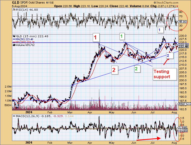191x145 pixels.
Task: Click the Volume 8.8M header value
Action: pyautogui.click(x=139, y=6)
